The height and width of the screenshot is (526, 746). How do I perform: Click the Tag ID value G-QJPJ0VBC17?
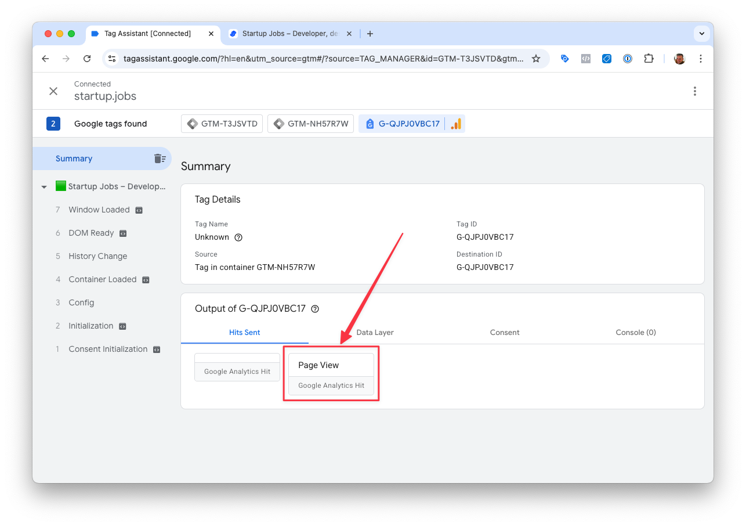pyautogui.click(x=485, y=237)
